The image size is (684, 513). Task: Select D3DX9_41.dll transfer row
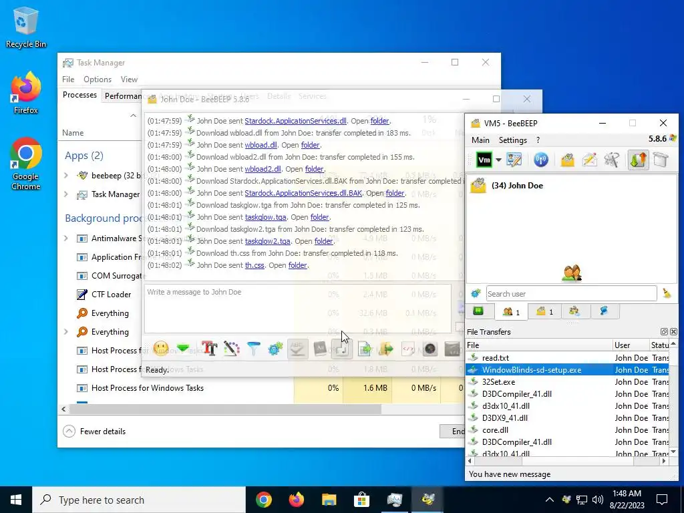pyautogui.click(x=568, y=418)
